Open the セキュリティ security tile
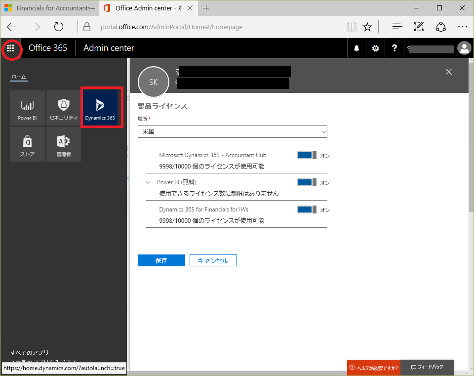 63,108
